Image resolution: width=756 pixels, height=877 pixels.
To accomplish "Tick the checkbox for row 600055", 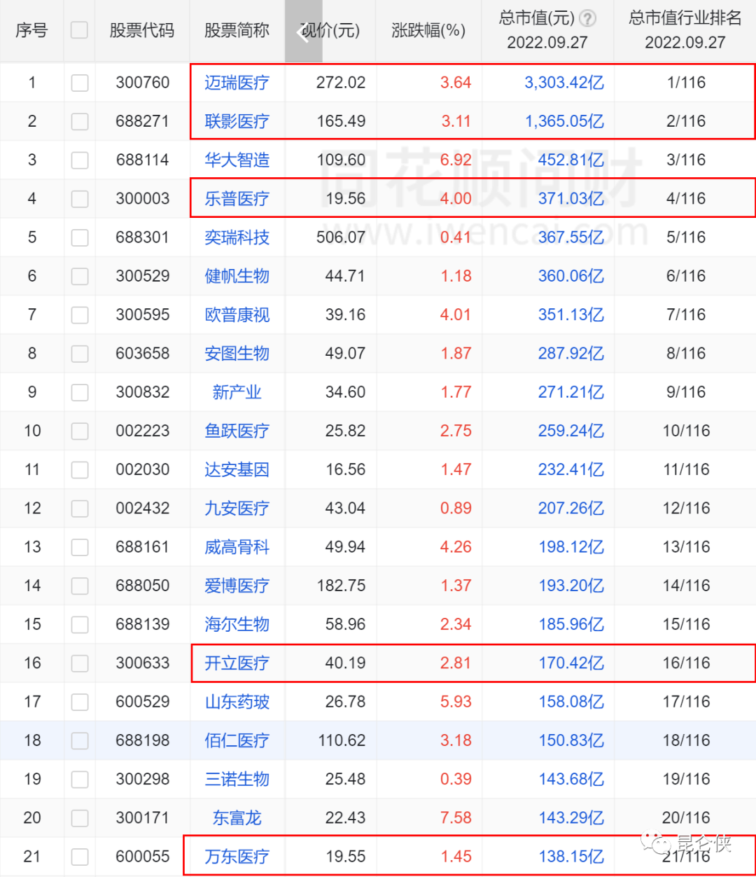I will [x=80, y=857].
